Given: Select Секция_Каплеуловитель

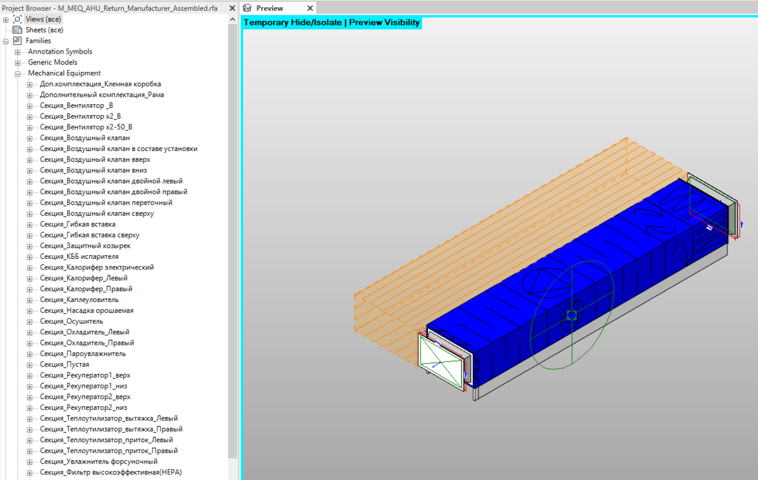Looking at the screenshot, I should [x=79, y=299].
